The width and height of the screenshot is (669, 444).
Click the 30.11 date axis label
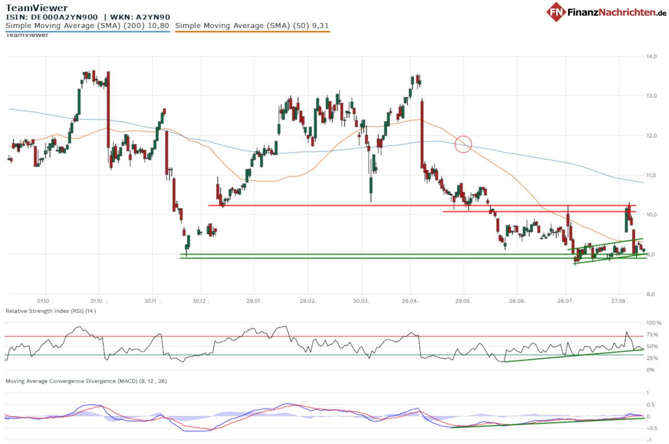coord(153,302)
